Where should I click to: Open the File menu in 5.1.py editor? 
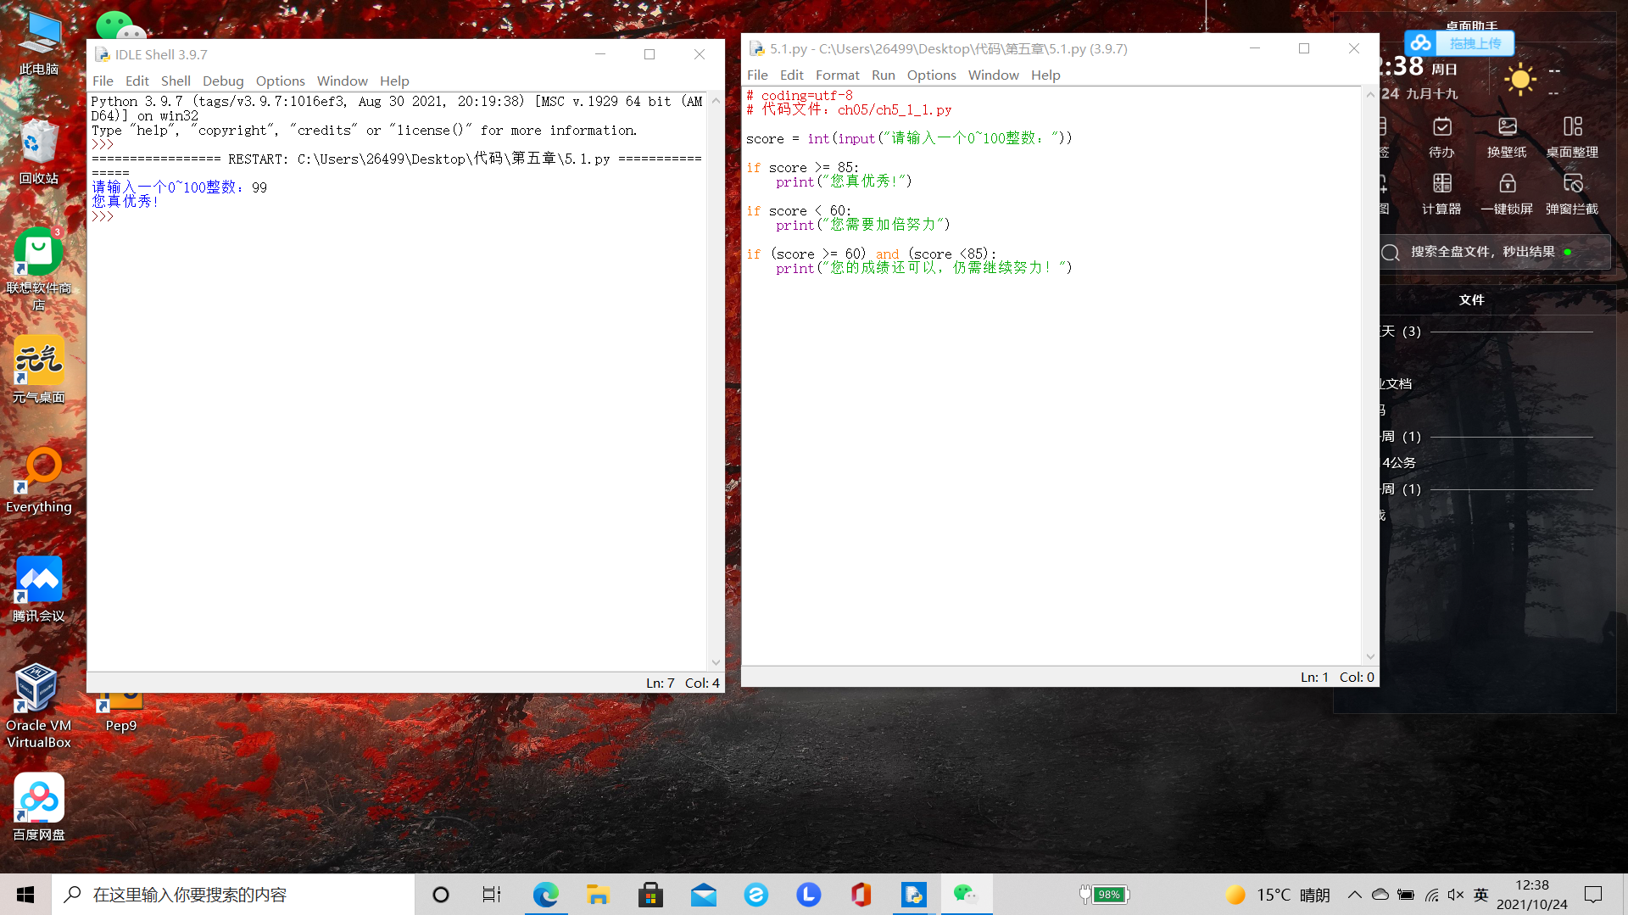(x=757, y=75)
